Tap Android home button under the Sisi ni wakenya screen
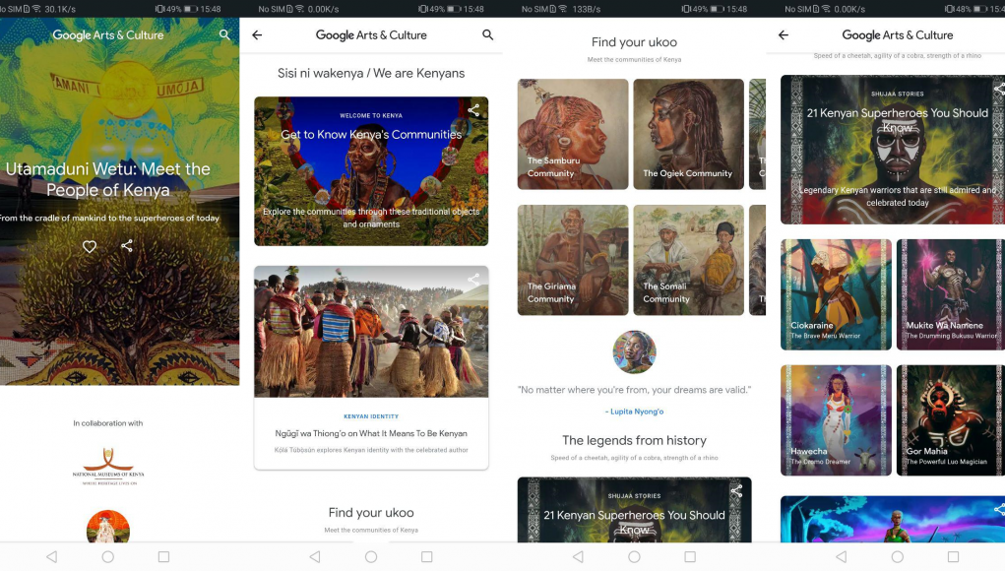1005x571 pixels. point(371,557)
